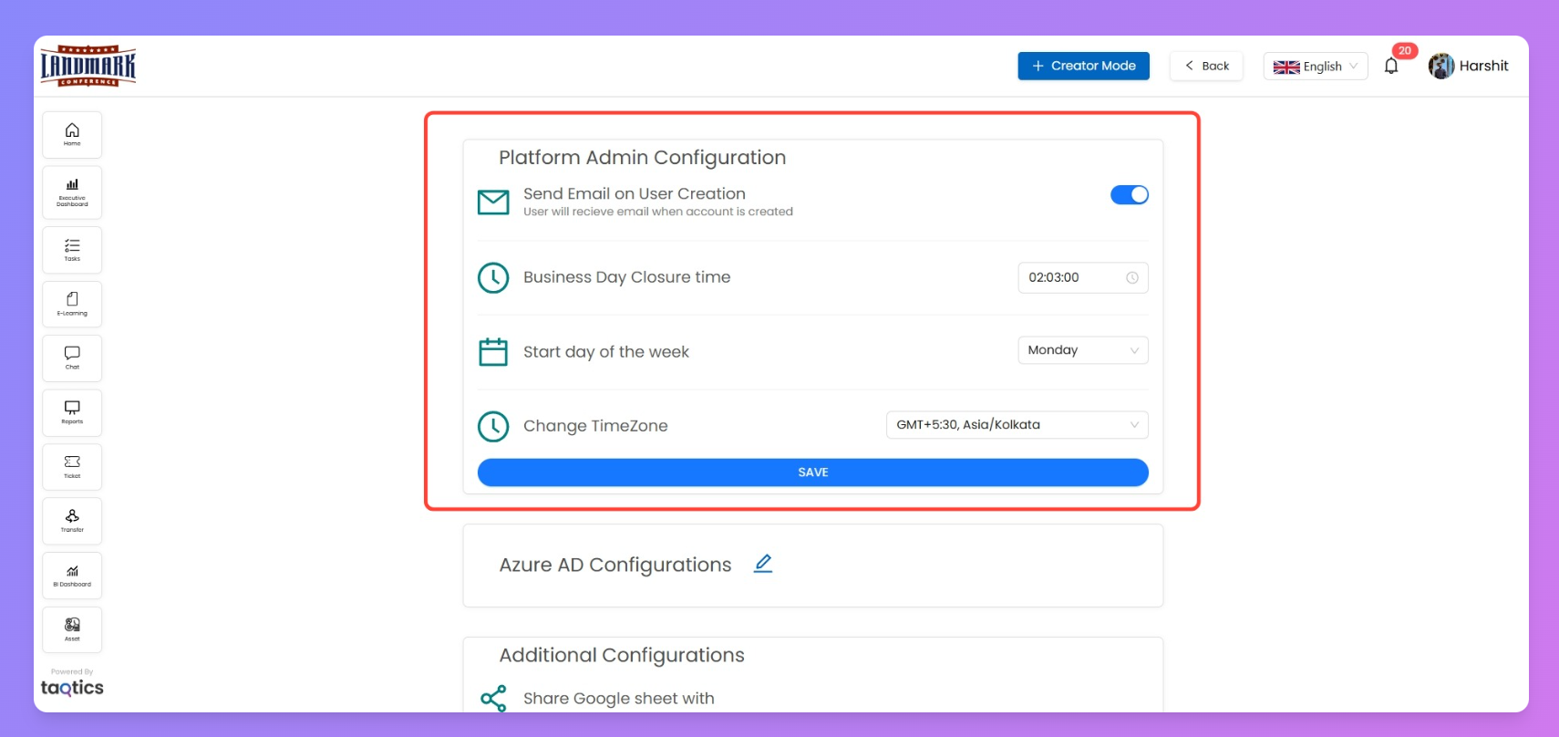Open the Executive Dashboard sidebar icon

click(72, 192)
